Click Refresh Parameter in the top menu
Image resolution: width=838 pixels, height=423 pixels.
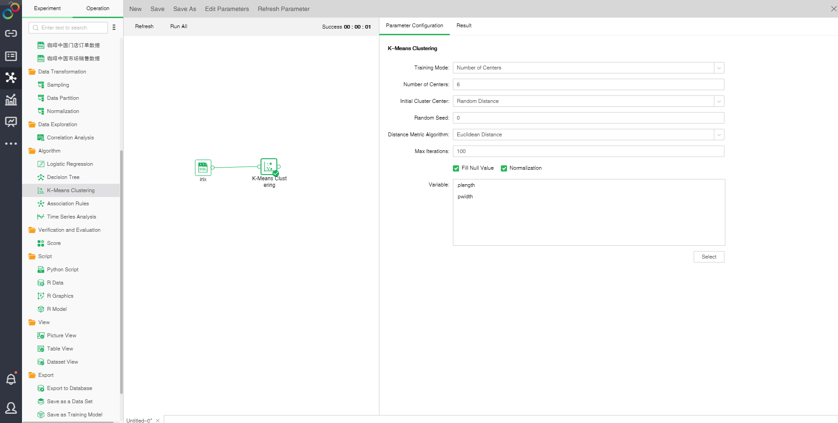coord(284,9)
